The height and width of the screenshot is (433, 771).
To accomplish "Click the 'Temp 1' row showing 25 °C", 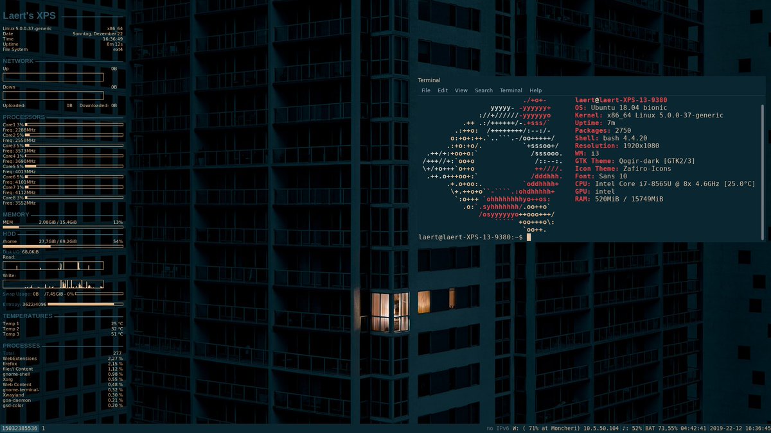I will pos(63,323).
